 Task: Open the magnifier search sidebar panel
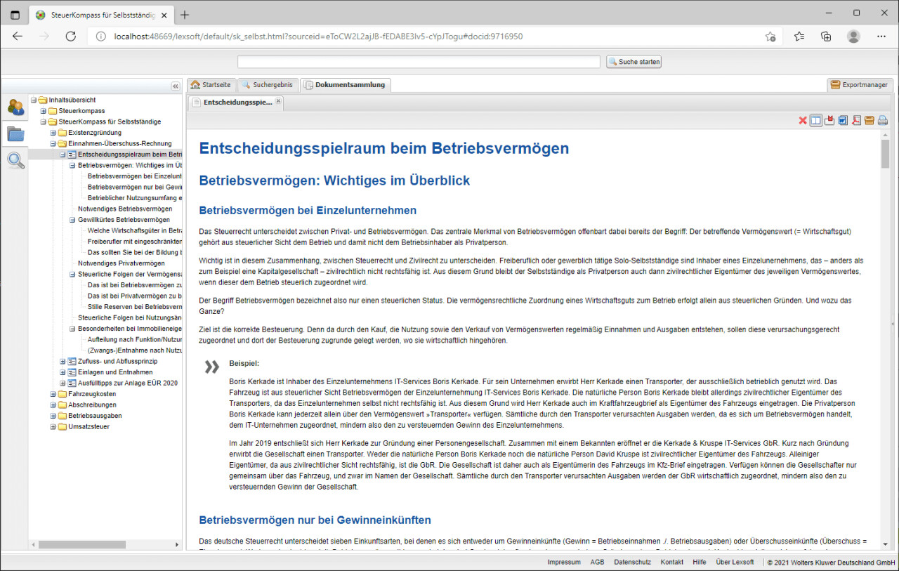[x=15, y=160]
